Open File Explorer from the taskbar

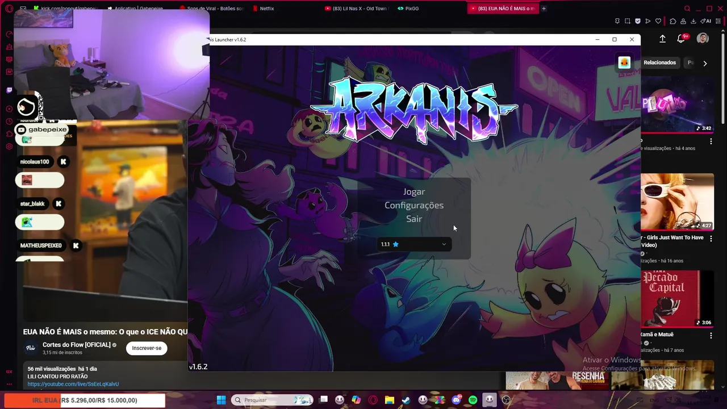(x=390, y=400)
